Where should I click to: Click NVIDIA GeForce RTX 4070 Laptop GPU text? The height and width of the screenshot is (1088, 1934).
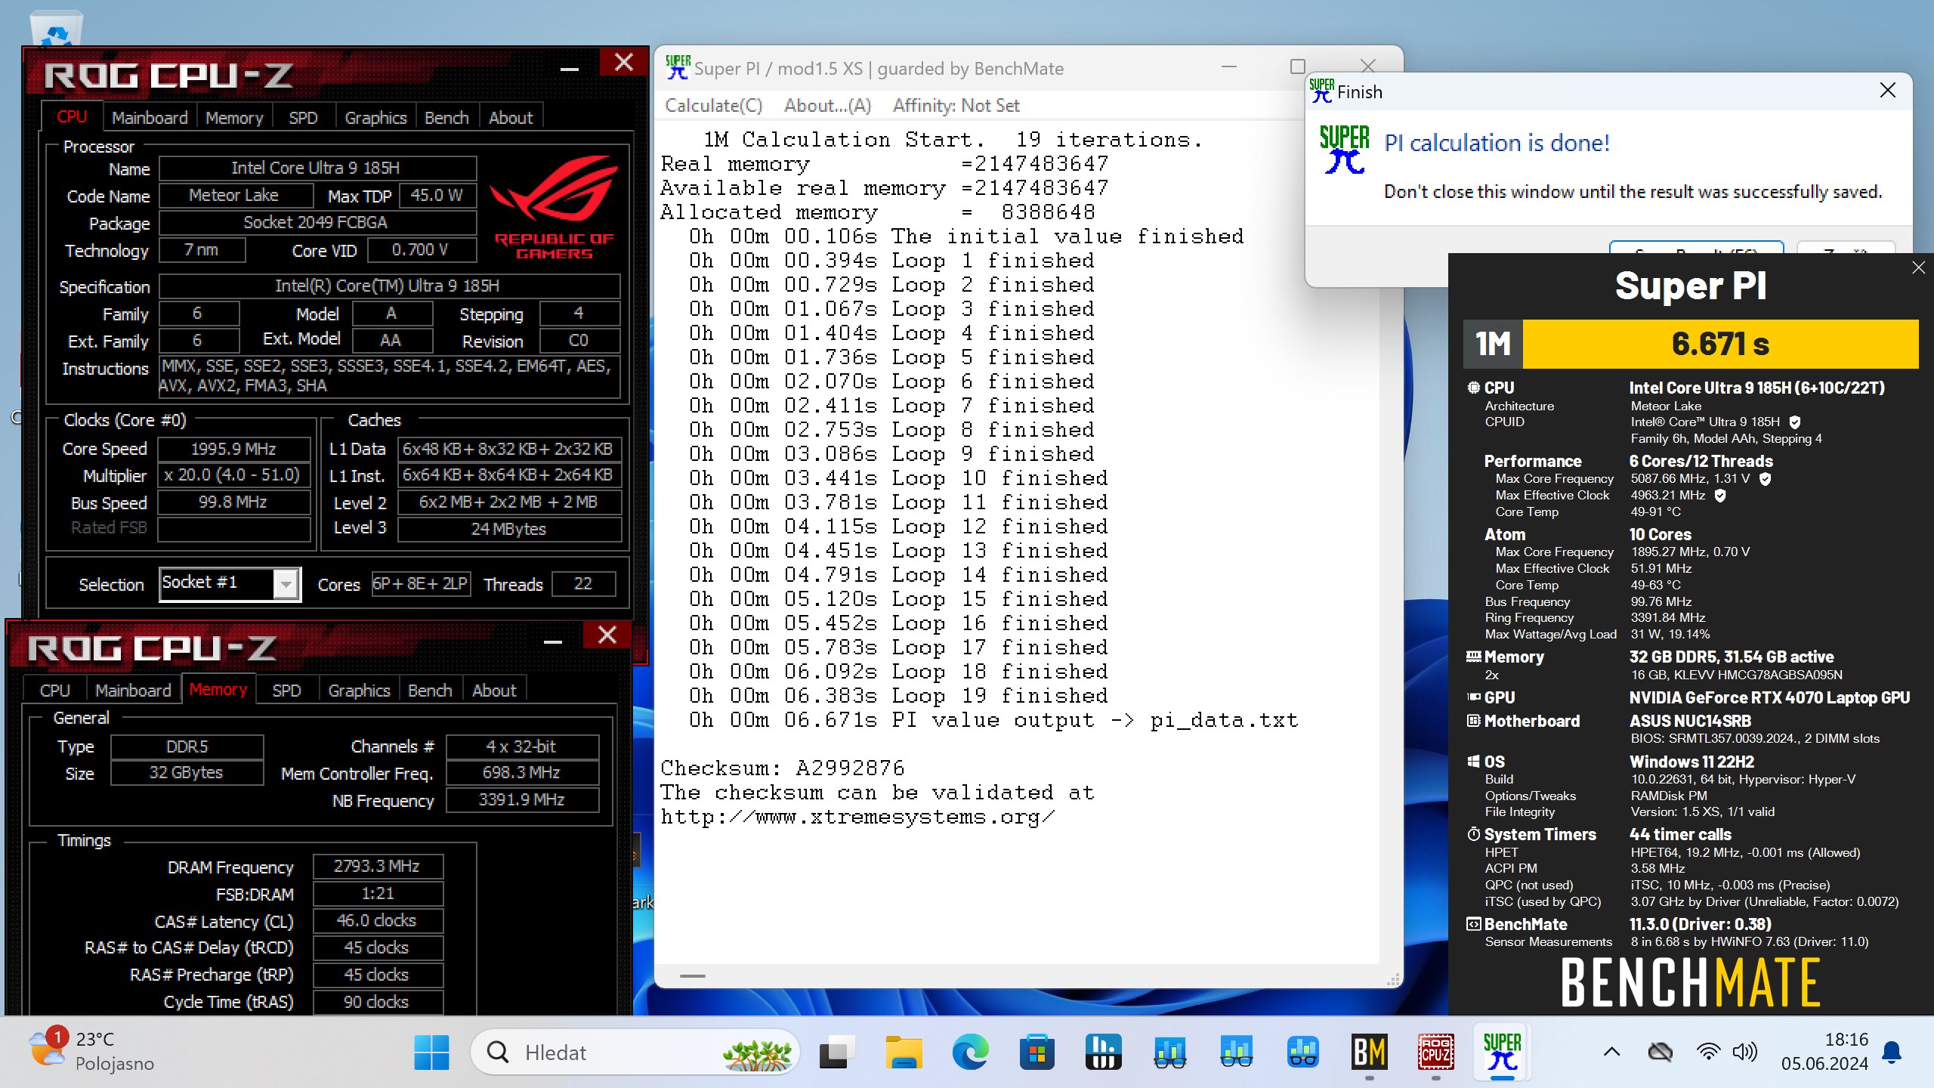tap(1769, 697)
